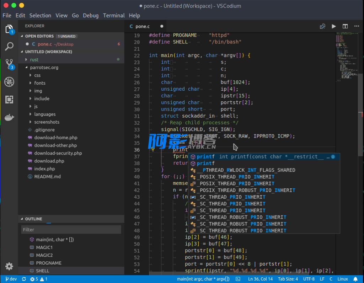Open the Manage gear icon
This screenshot has height=283, width=364.
(x=9, y=266)
